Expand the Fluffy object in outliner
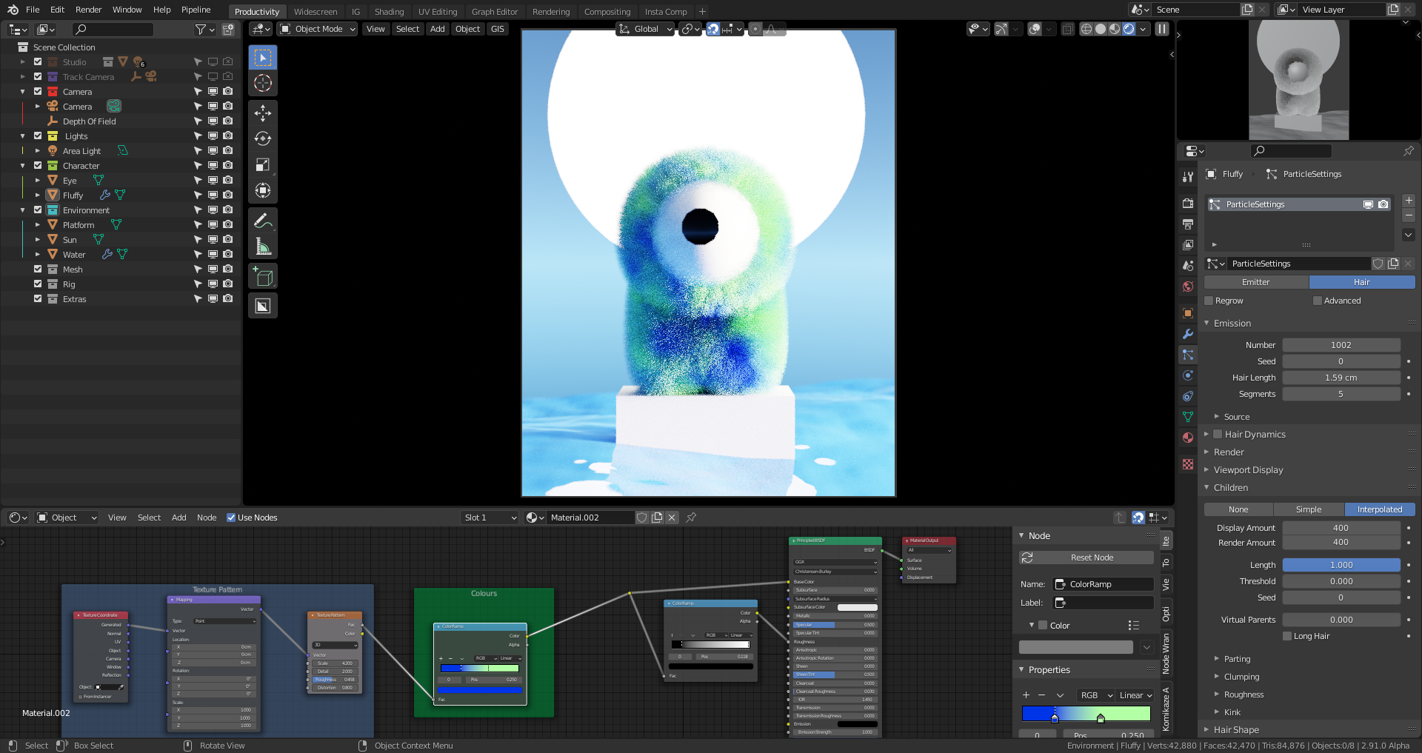Image resolution: width=1422 pixels, height=753 pixels. (38, 195)
